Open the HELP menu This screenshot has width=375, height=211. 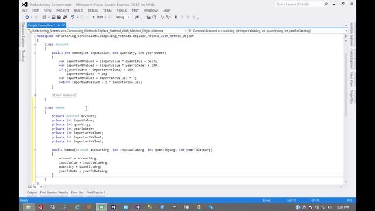(166, 11)
